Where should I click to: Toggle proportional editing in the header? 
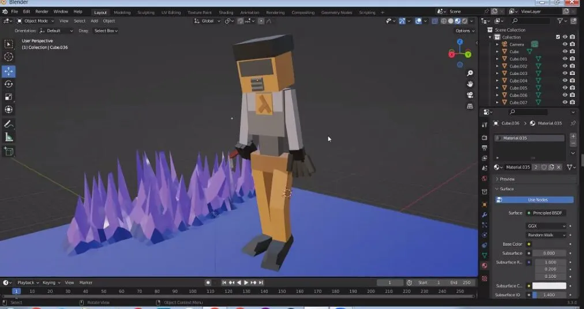(x=261, y=21)
